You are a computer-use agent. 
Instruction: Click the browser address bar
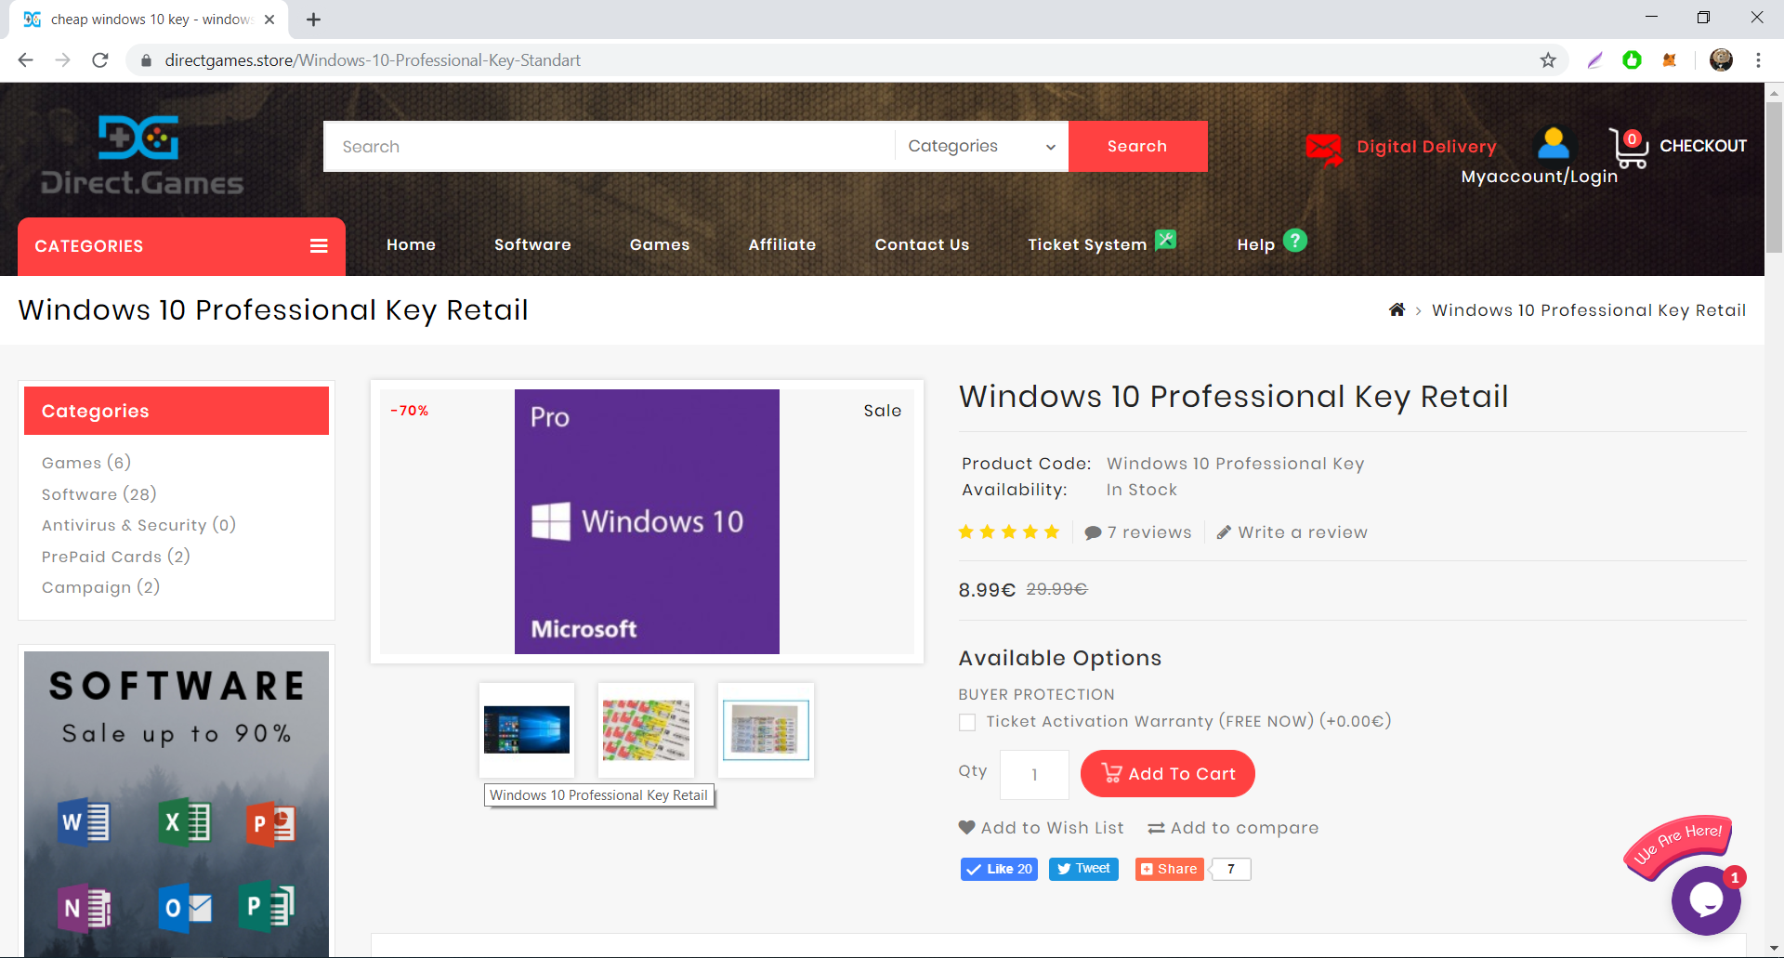coord(836,60)
